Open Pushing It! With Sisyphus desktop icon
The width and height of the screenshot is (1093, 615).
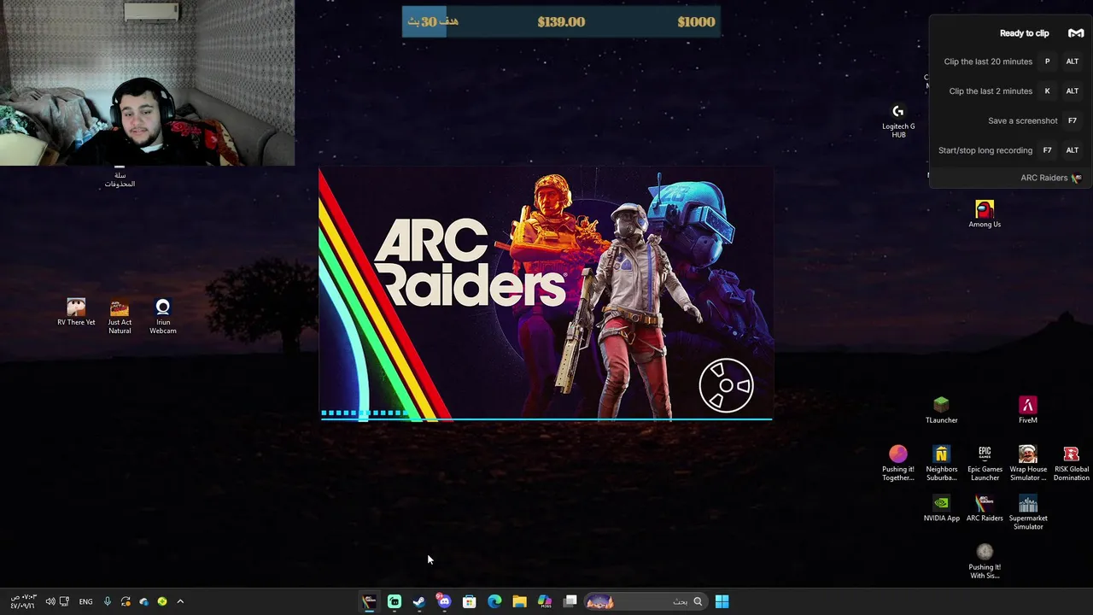[985, 561]
